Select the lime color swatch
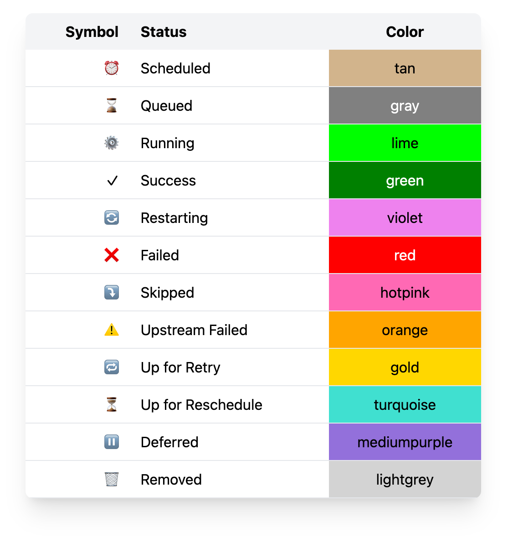 (x=405, y=143)
